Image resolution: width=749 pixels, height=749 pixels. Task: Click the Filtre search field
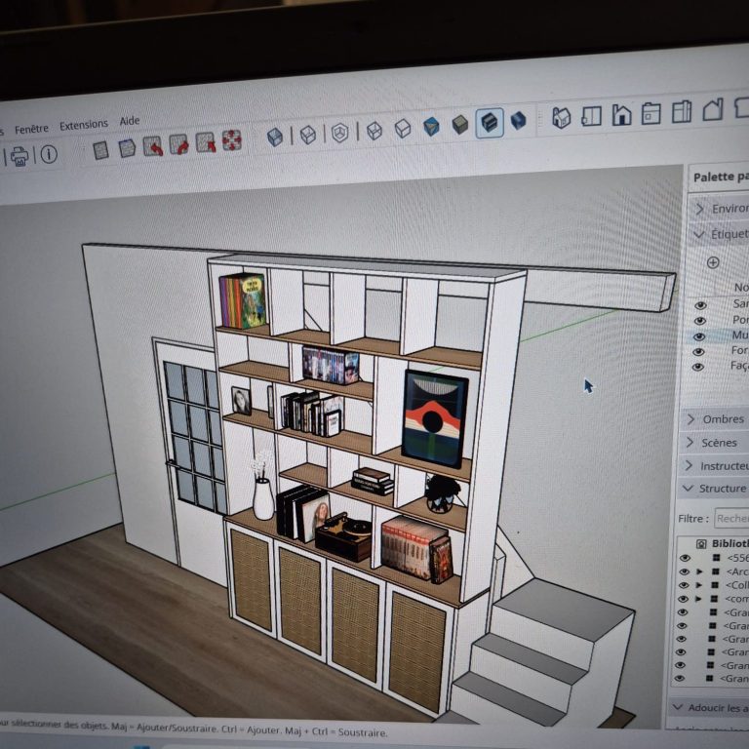(x=731, y=519)
